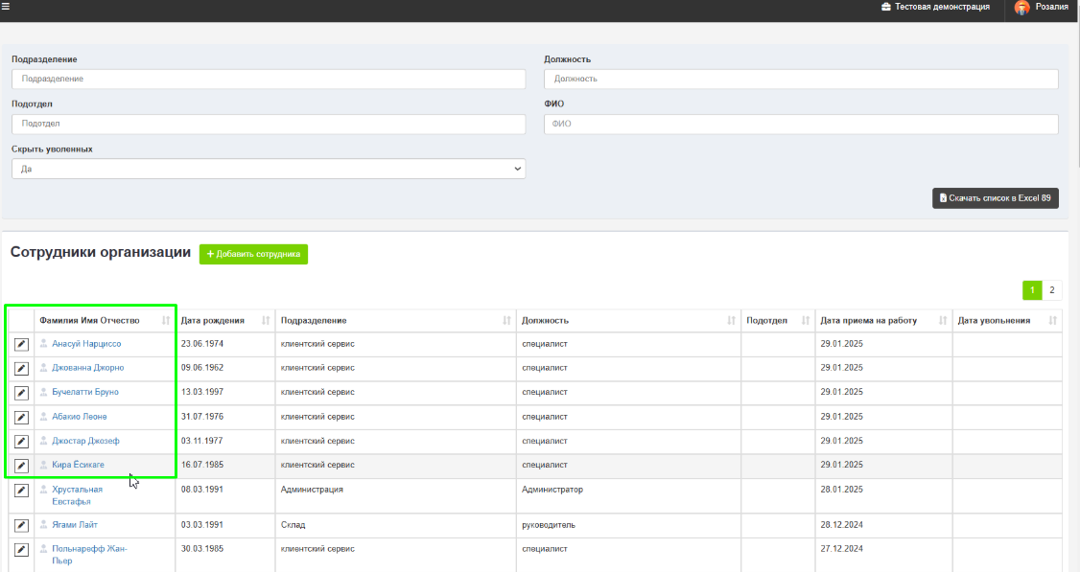This screenshot has height=572, width=1080.
Task: Click the Подотдел filter field
Action: click(x=269, y=124)
